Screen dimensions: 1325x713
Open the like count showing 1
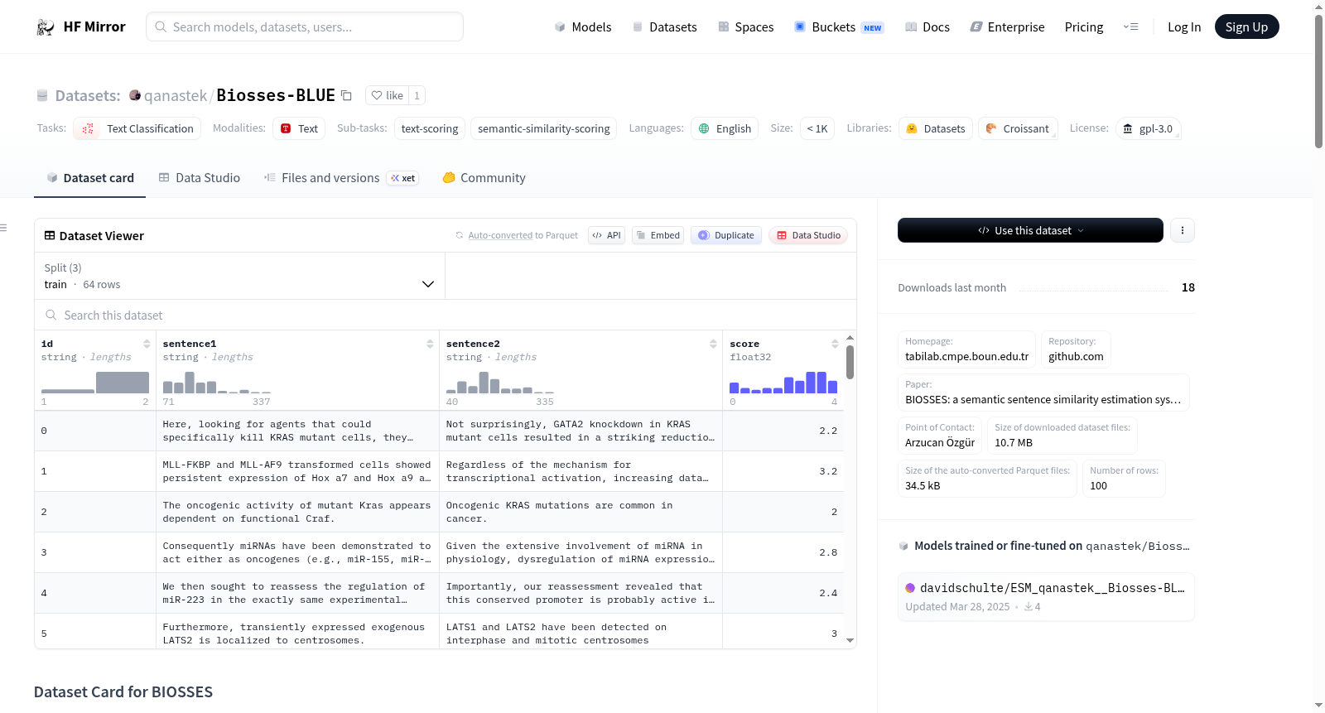coord(417,95)
